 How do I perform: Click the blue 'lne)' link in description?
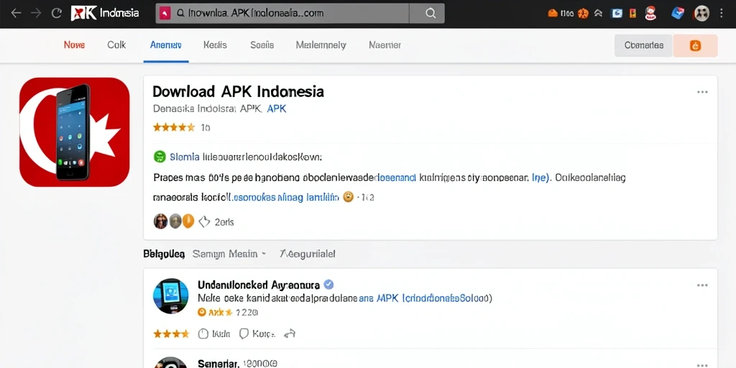[x=540, y=178]
